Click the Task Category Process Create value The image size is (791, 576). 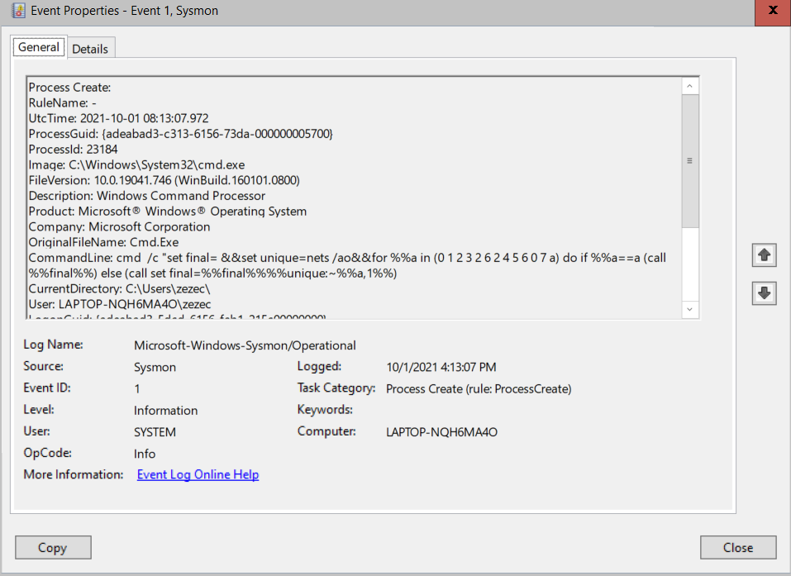pos(479,389)
